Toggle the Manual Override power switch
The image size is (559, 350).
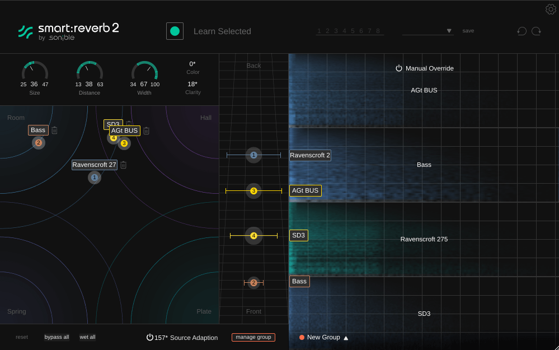398,68
